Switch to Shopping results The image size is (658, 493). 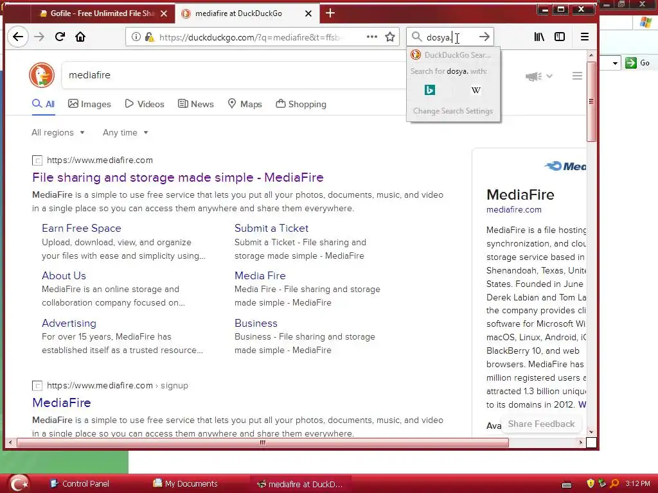[301, 104]
